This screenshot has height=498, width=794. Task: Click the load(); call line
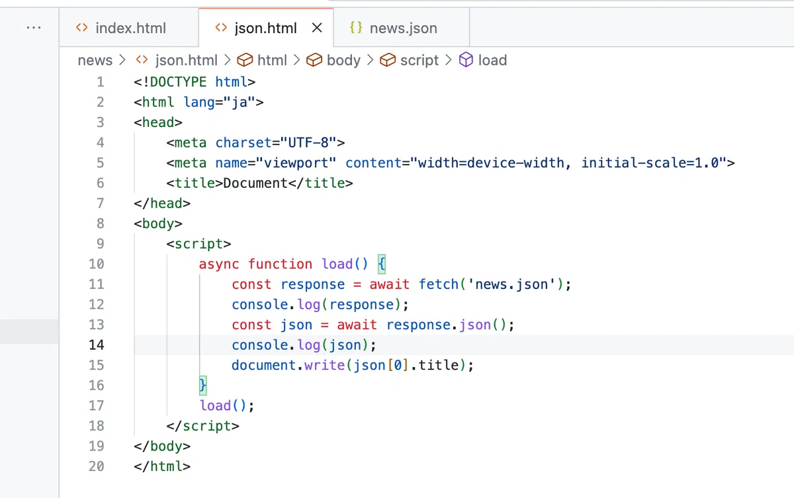(x=227, y=405)
